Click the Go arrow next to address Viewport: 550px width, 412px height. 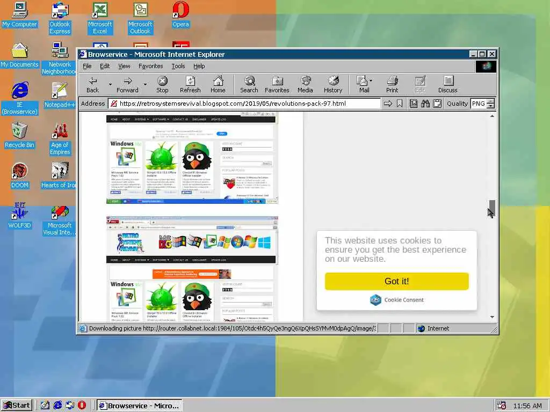tap(388, 104)
